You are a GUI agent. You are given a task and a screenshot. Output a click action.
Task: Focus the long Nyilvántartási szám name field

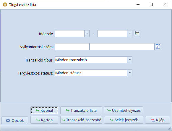pos(122,46)
